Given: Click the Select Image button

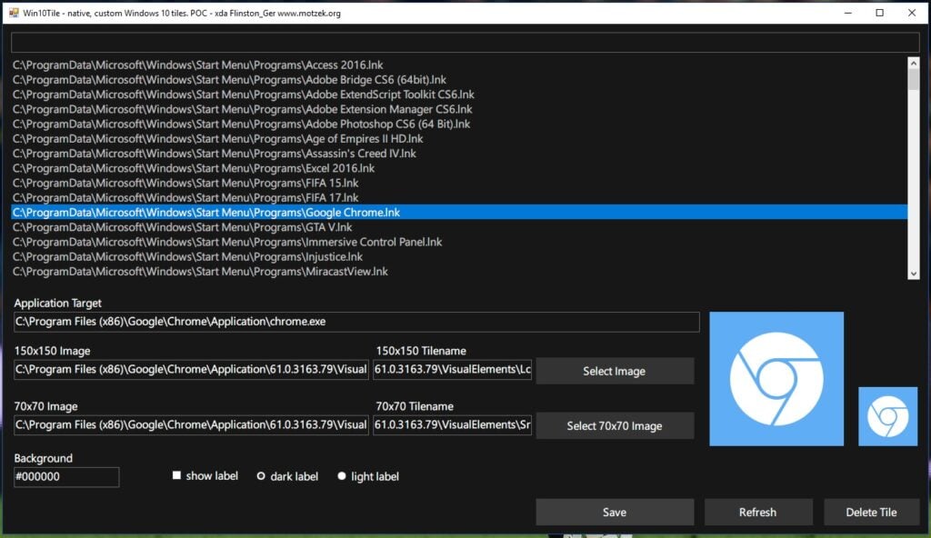Looking at the screenshot, I should (615, 371).
